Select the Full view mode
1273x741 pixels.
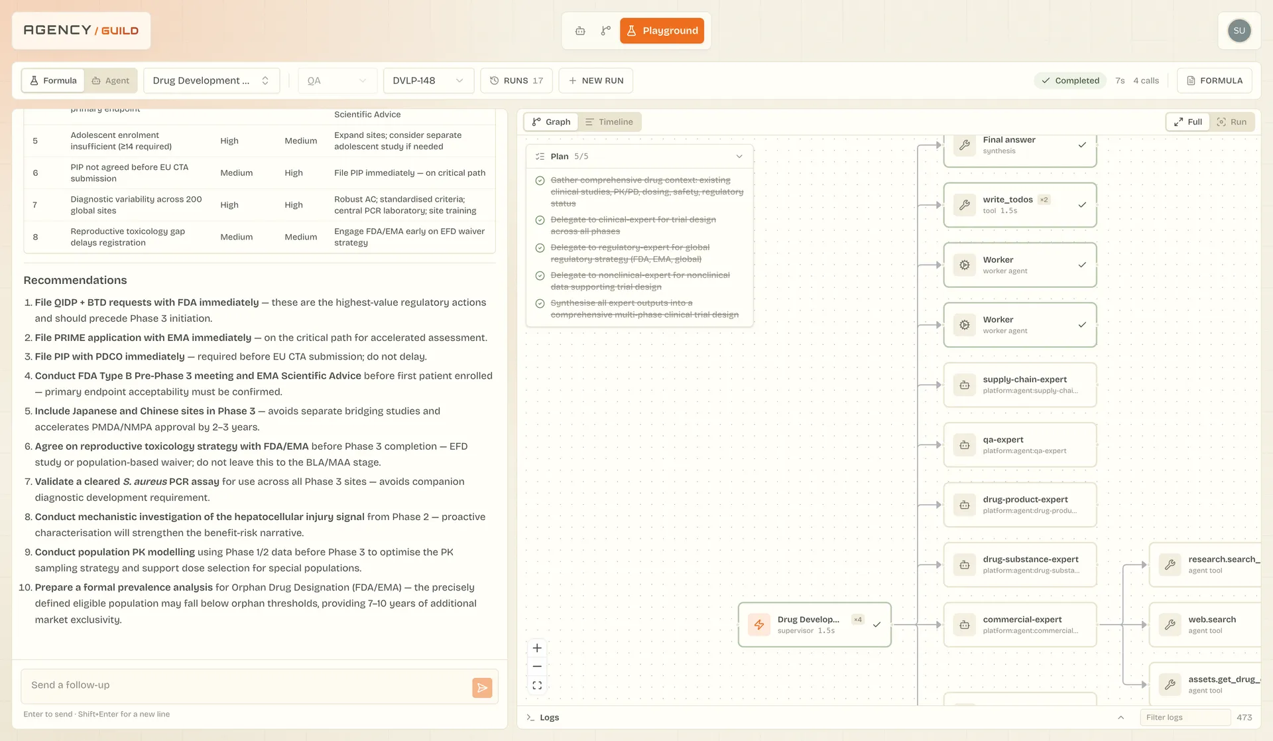1187,121
